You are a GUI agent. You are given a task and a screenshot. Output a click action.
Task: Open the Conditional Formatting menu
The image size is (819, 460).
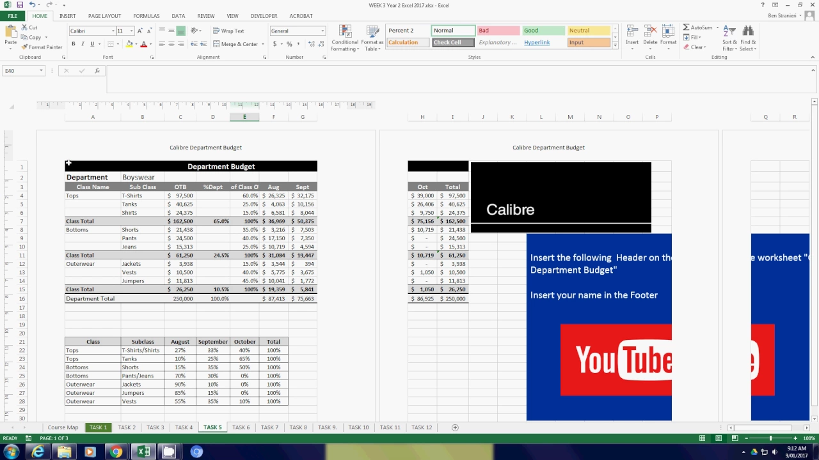coord(345,38)
